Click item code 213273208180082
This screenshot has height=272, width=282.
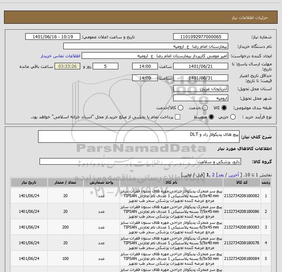click(242, 196)
